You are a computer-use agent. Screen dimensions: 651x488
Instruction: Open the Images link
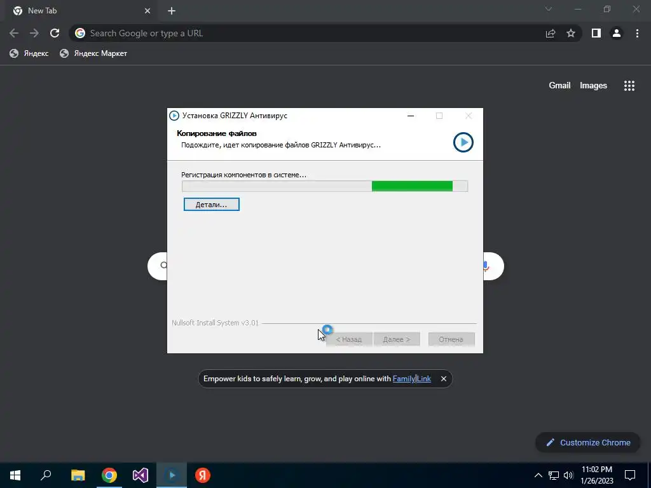tap(593, 86)
